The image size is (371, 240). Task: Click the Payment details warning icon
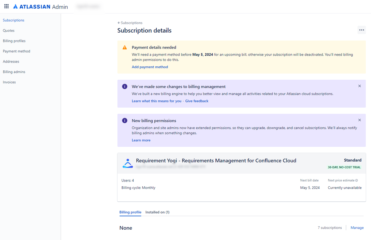(x=125, y=47)
